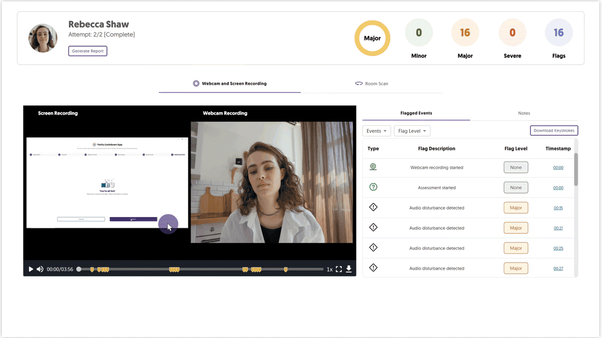Open the Notes tab

tap(524, 113)
